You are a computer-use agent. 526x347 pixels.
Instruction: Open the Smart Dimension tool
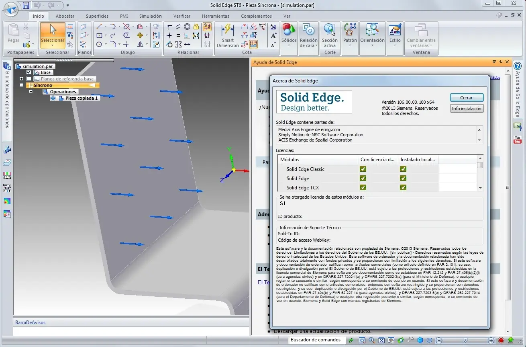(228, 35)
